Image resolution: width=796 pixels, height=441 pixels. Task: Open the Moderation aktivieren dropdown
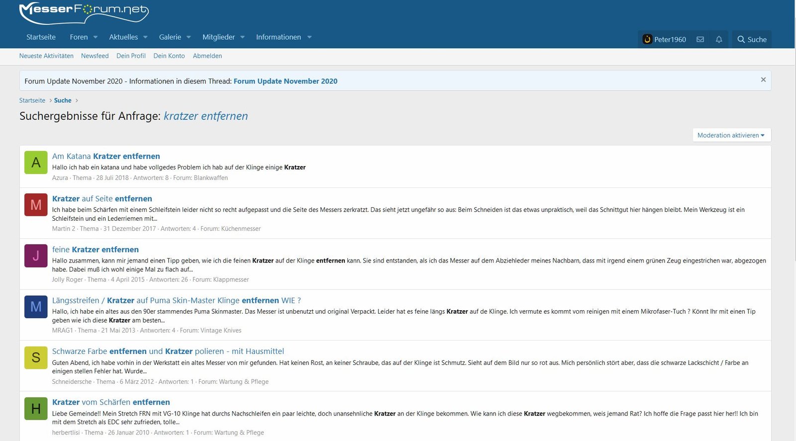pyautogui.click(x=731, y=135)
